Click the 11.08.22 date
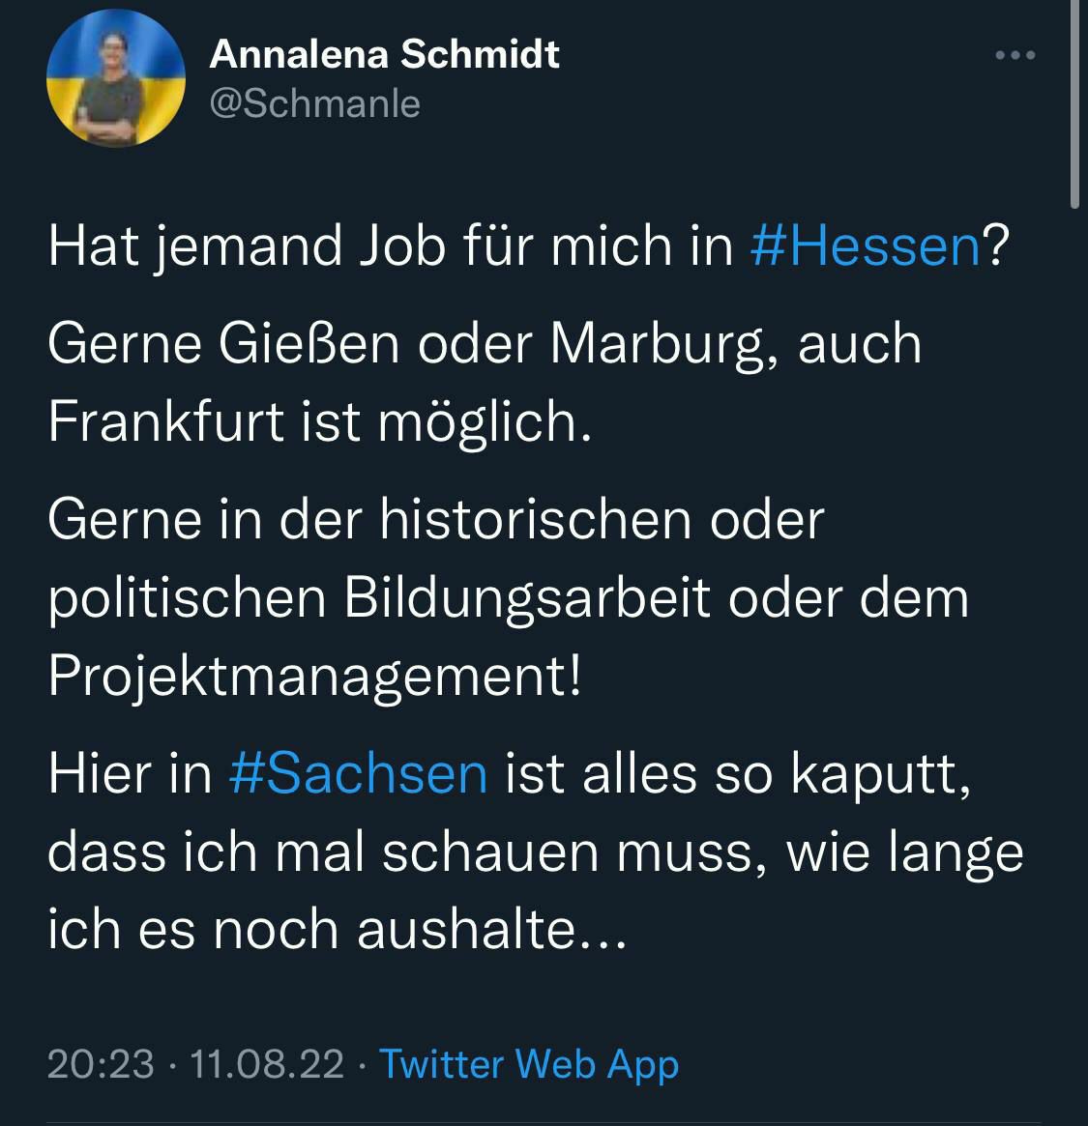1088x1126 pixels. tap(267, 1064)
